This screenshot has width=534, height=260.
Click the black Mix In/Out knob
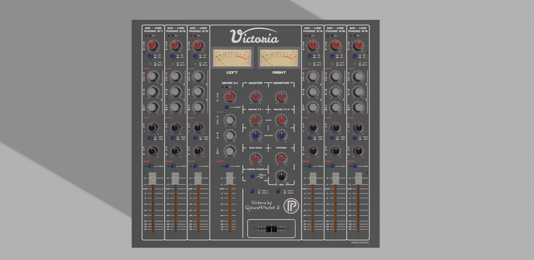[281, 175]
